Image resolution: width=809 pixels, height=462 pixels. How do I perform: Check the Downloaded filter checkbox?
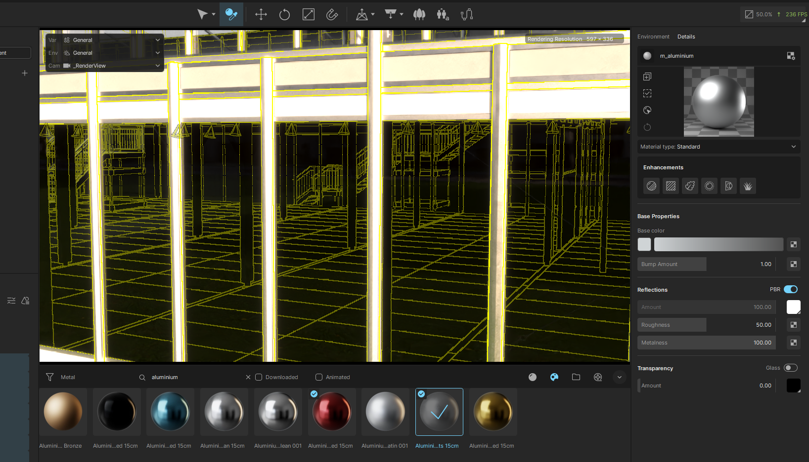(x=259, y=377)
